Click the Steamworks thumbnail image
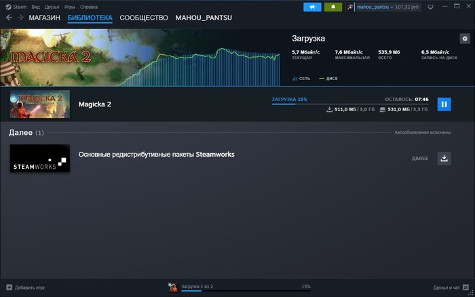The height and width of the screenshot is (297, 475). point(39,159)
